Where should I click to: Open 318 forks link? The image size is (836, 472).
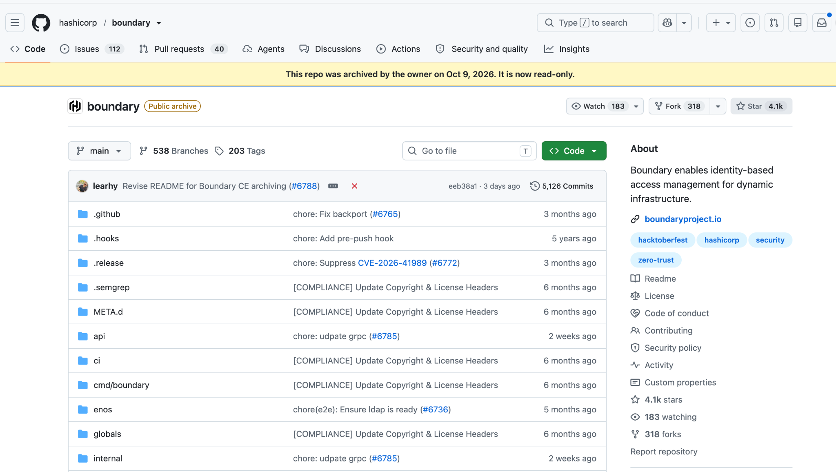pos(663,434)
